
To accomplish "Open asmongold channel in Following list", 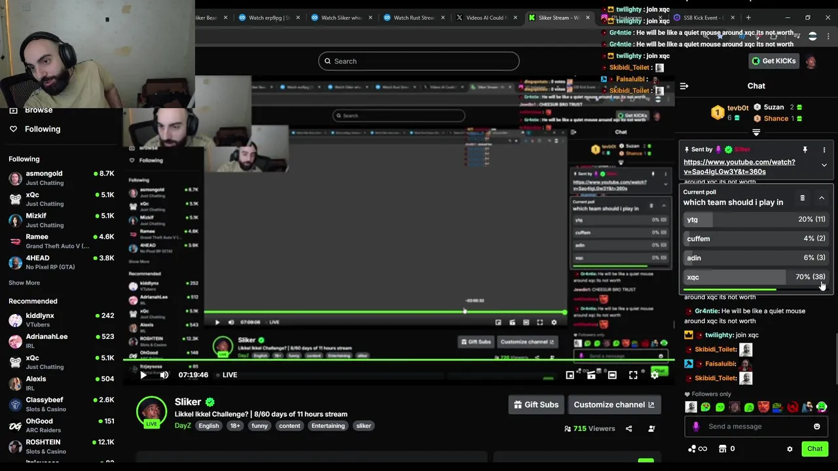I will point(61,178).
